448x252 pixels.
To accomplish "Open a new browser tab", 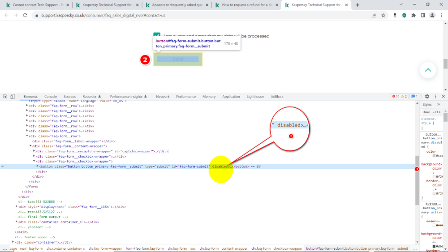I will tap(358, 5).
